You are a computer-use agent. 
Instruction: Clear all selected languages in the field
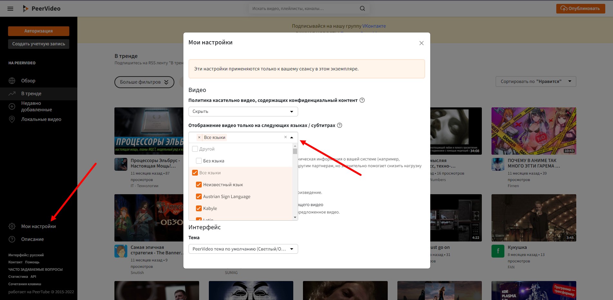[x=285, y=137]
